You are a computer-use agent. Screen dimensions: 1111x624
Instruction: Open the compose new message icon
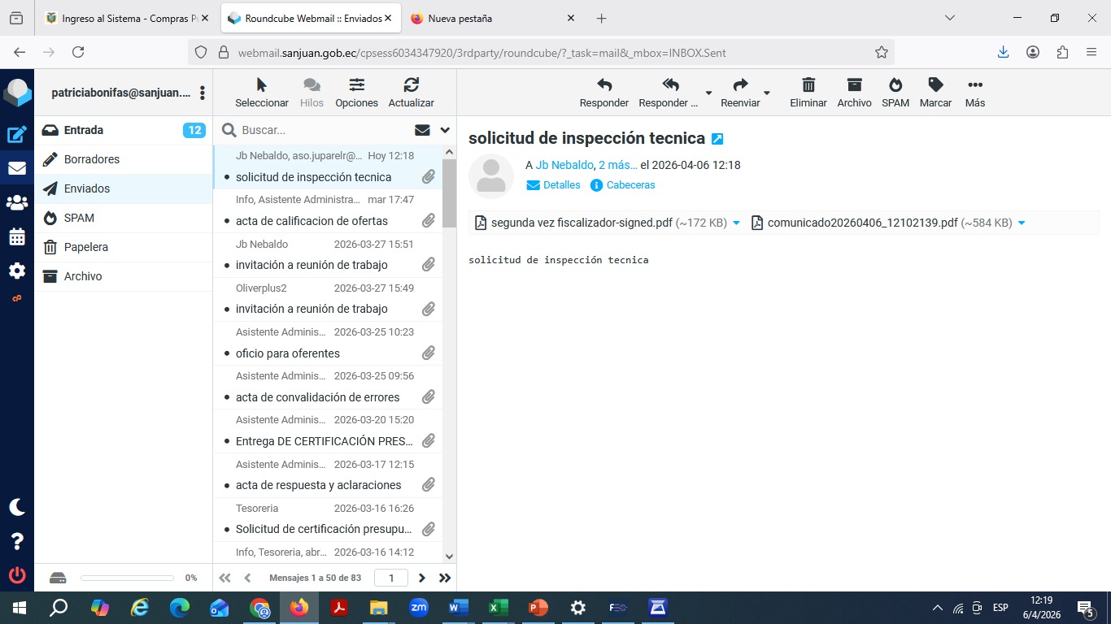click(17, 135)
